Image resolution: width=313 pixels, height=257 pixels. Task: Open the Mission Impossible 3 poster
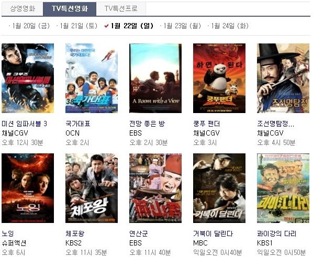pos(28,79)
